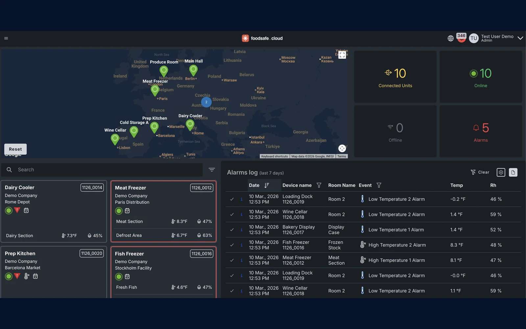Sort alarms by Date column
526x329 pixels.
[x=267, y=185]
